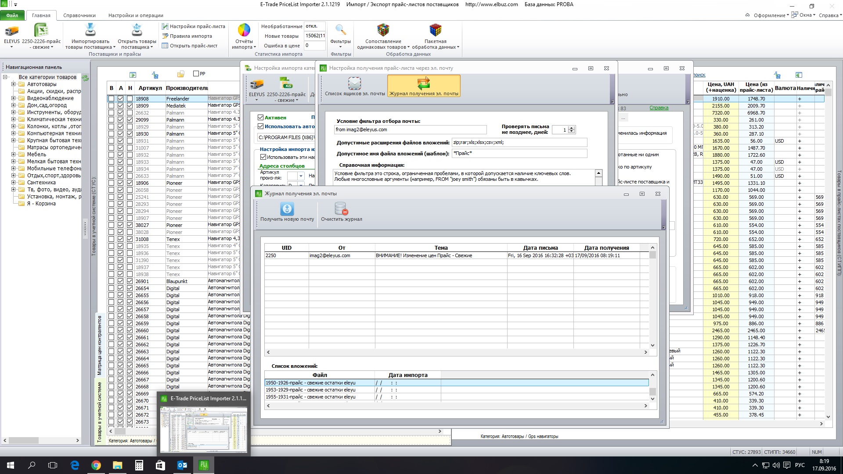Click the Допустимое имя файла вложений field
This screenshot has height=474, width=843.
[x=519, y=153]
